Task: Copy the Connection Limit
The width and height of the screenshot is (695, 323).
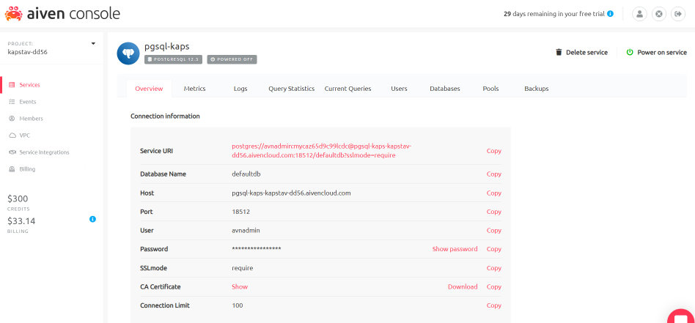Action: click(x=494, y=305)
